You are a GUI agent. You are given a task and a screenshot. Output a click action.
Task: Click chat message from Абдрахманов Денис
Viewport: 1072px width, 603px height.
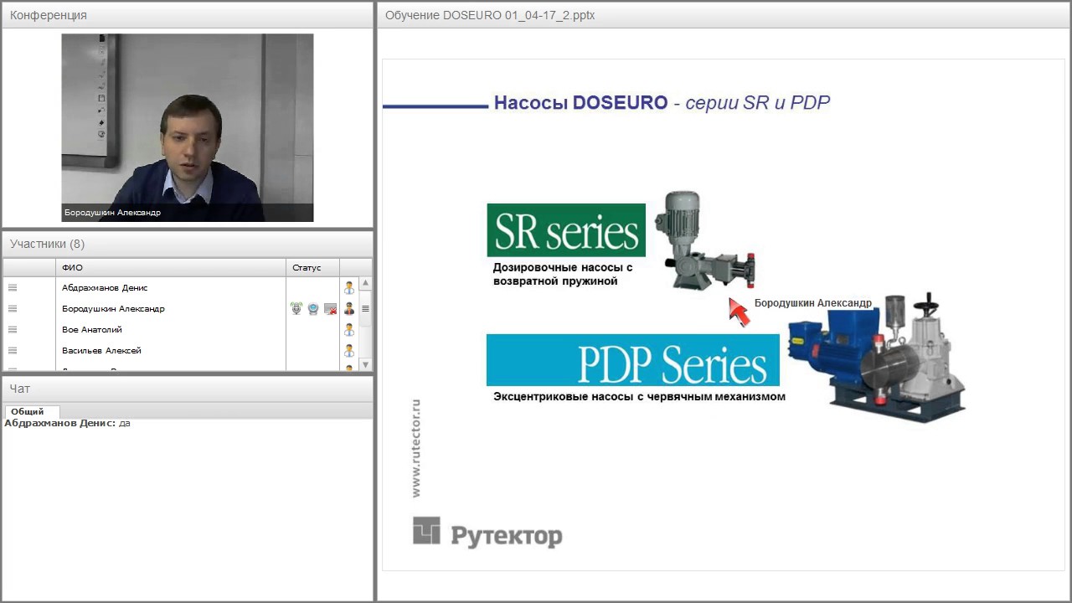click(x=67, y=423)
